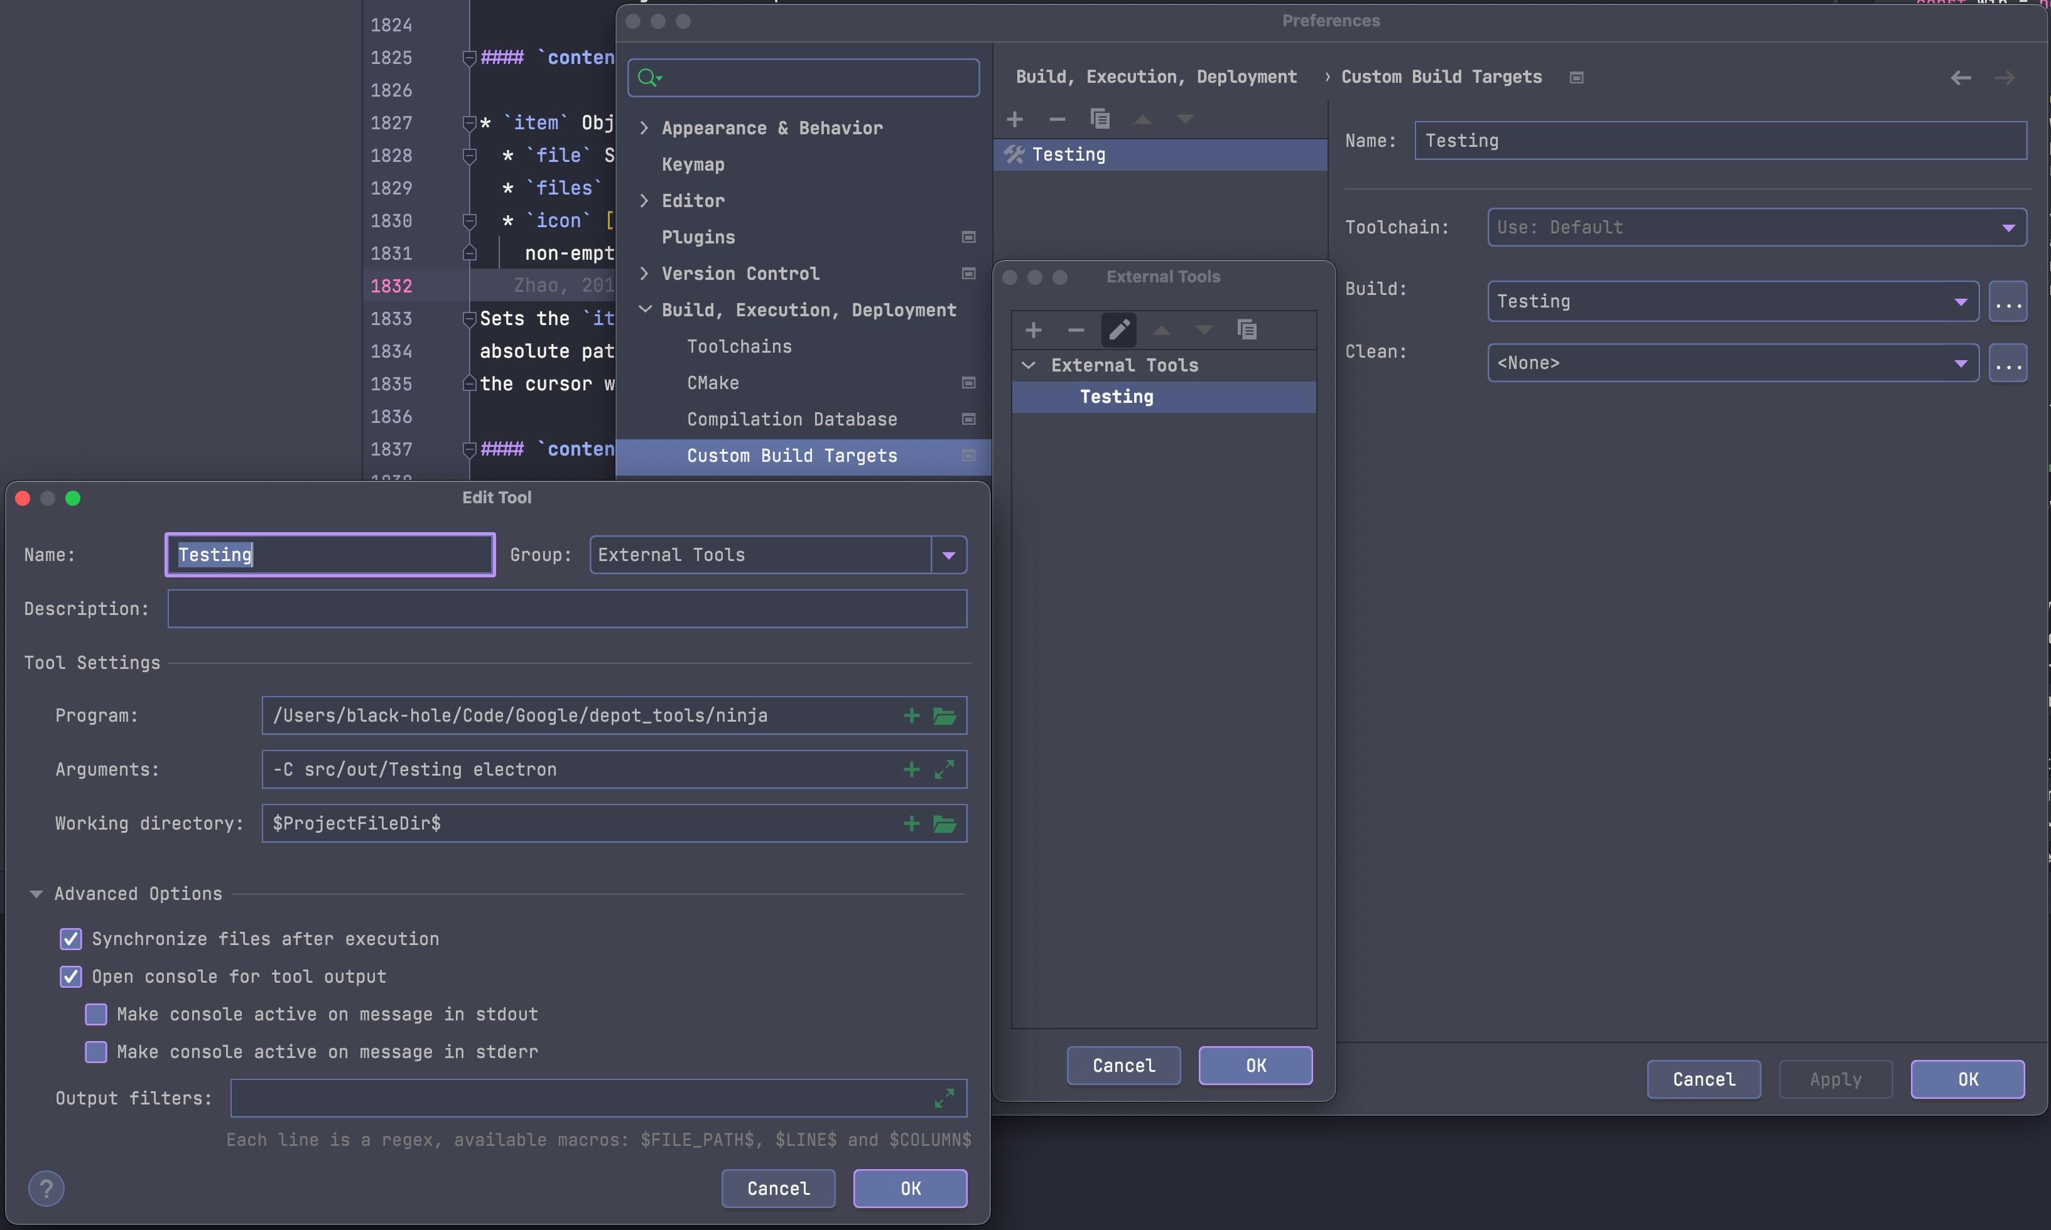2051x1230 pixels.
Task: Add a tool in External Tools window
Action: 1034,330
